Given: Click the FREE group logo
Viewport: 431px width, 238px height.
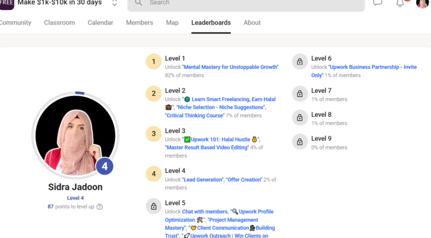Looking at the screenshot, I should [x=7, y=4].
